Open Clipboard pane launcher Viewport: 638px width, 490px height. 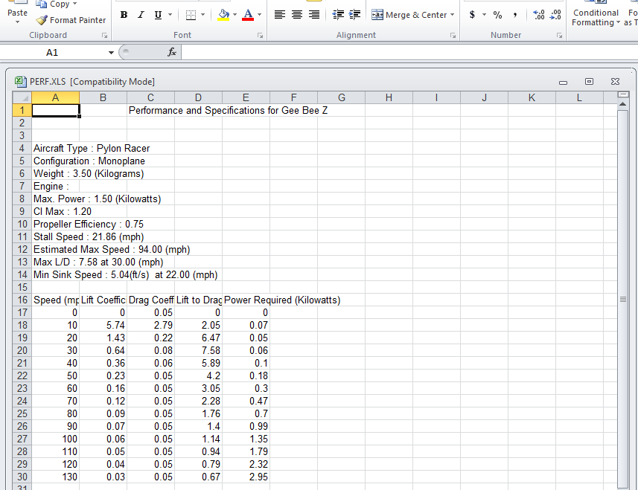(x=104, y=36)
